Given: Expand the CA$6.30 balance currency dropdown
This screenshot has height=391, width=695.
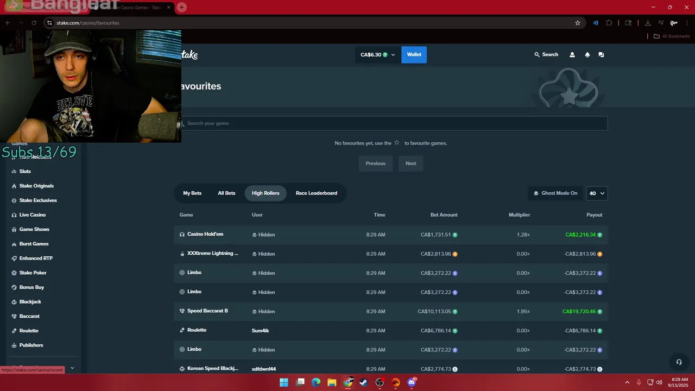Looking at the screenshot, I should coord(378,55).
